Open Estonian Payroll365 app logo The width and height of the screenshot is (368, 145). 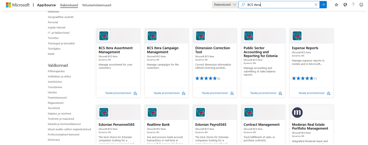[200, 112]
